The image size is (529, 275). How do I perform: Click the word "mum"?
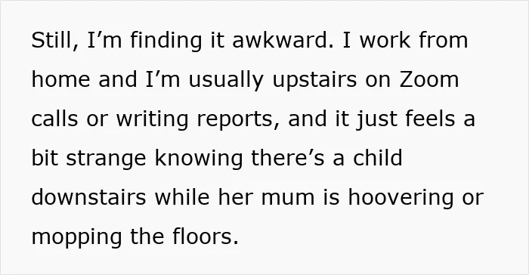pyautogui.click(x=288, y=199)
